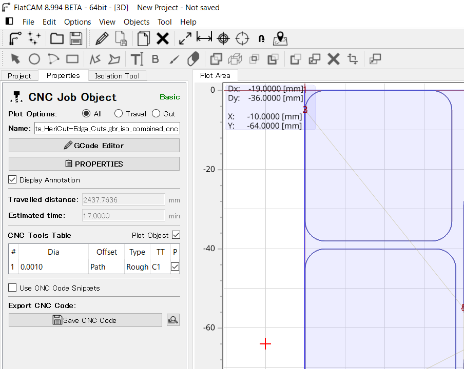This screenshot has height=369, width=464.
Task: Select the Distance tool diagonal arrow icon
Action: click(x=185, y=38)
